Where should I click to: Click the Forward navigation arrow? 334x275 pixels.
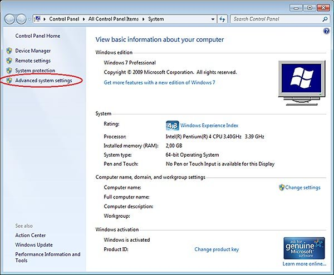[21, 19]
